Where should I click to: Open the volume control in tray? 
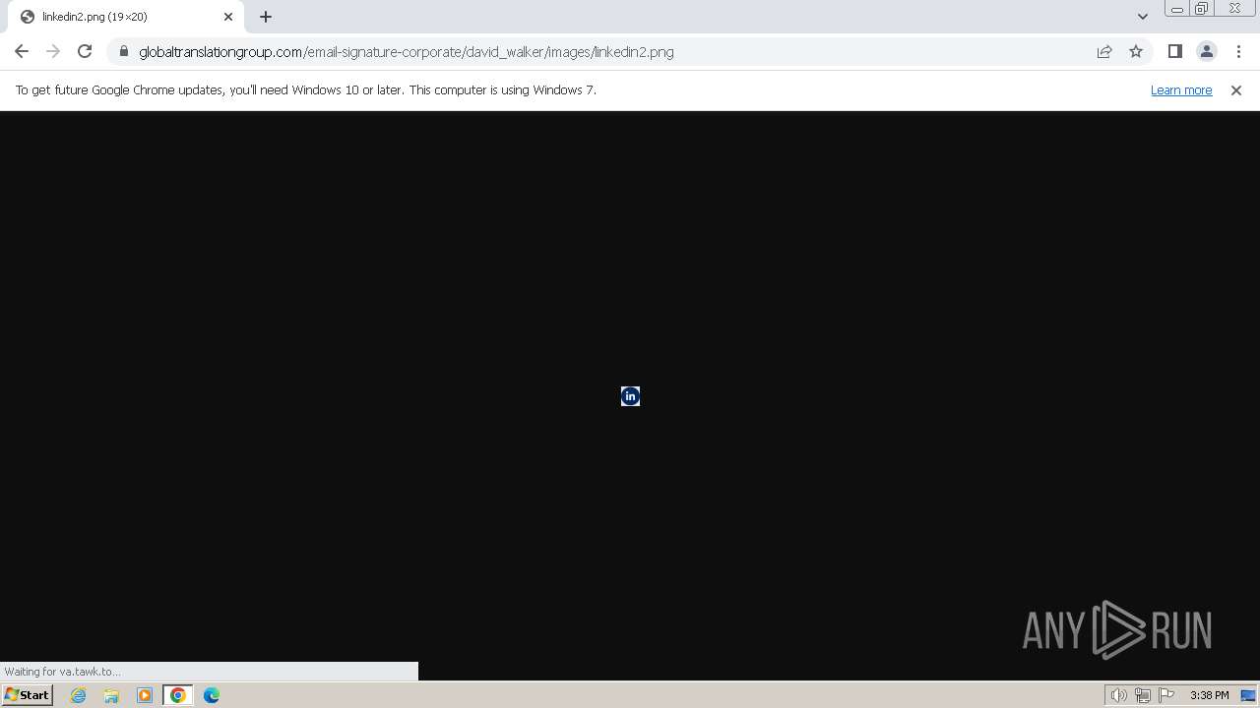click(x=1118, y=695)
